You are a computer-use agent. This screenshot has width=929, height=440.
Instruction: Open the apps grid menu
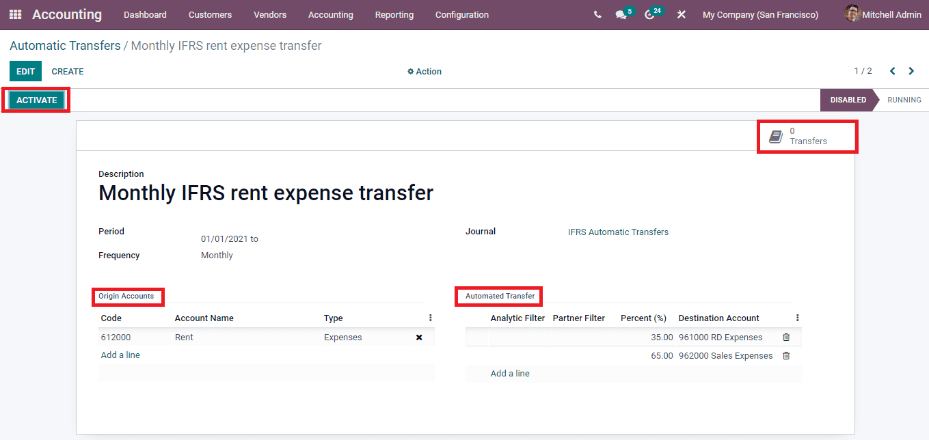tap(14, 14)
